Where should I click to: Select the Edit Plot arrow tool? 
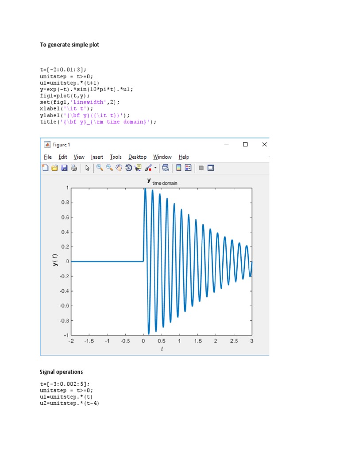pos(87,168)
